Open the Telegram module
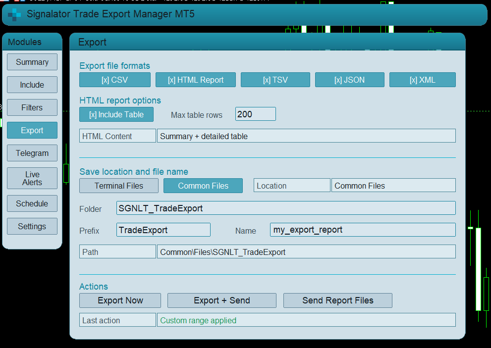This screenshot has width=491, height=348. 32,153
